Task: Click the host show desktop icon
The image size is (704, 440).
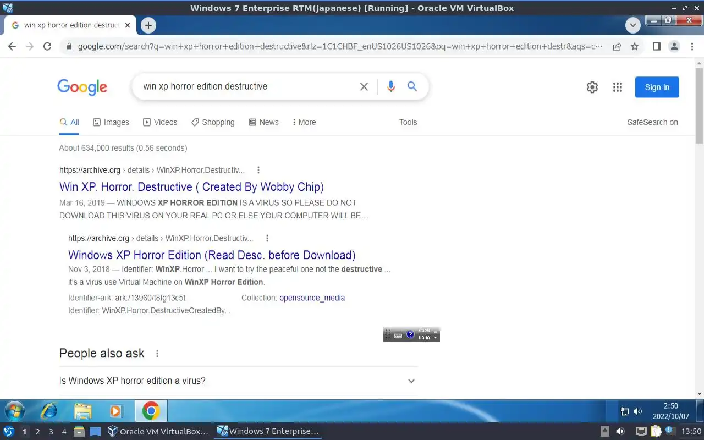Action: pos(95,431)
